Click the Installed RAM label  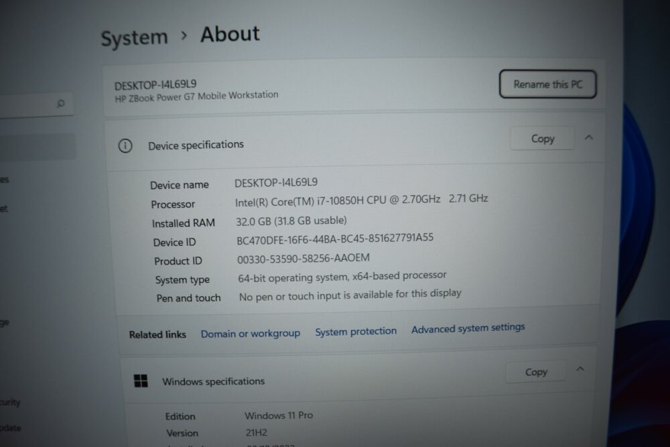pyautogui.click(x=184, y=223)
